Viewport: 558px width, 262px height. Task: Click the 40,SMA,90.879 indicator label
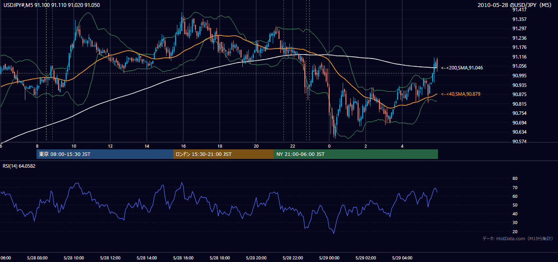coord(462,94)
